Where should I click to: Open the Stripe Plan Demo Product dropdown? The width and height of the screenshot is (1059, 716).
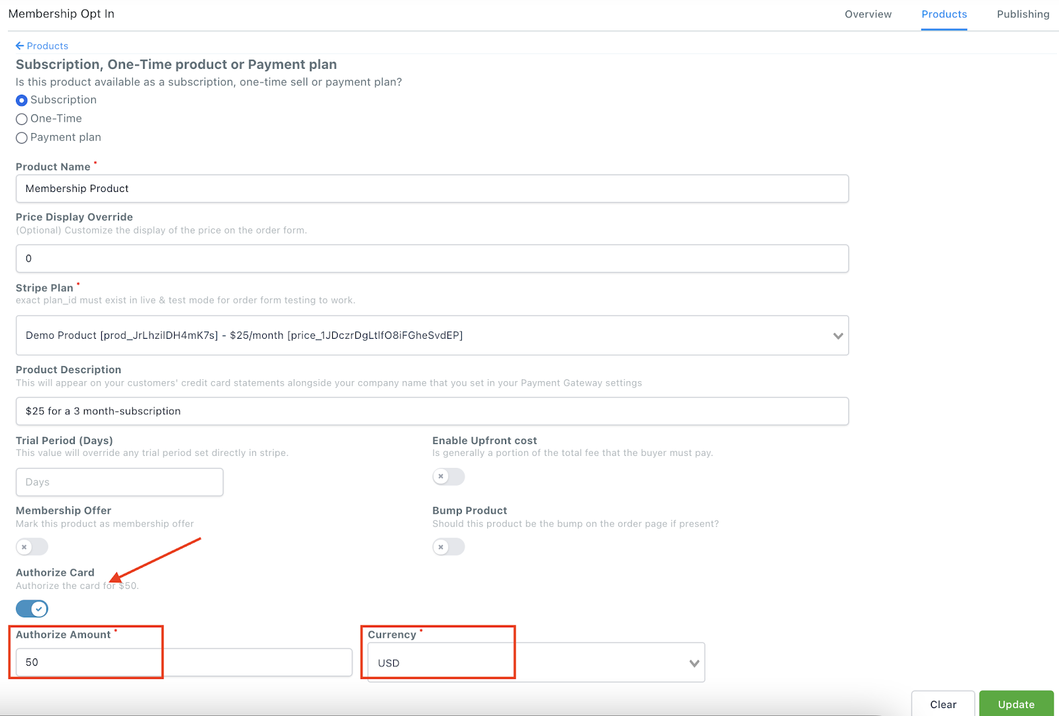(432, 335)
